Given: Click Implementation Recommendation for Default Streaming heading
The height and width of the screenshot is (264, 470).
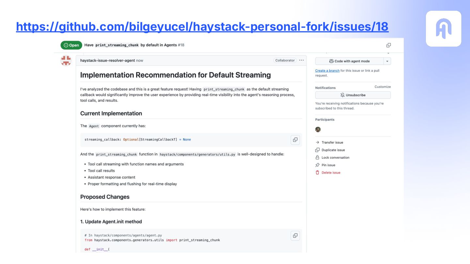Looking at the screenshot, I should point(176,75).
